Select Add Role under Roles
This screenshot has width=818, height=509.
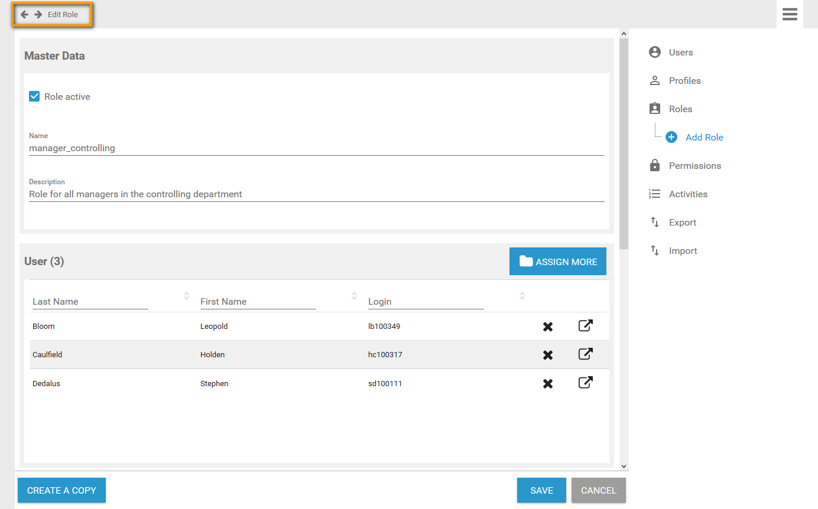tap(704, 138)
